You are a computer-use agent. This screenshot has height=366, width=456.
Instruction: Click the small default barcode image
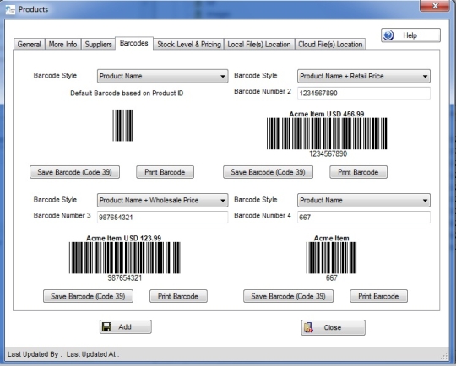click(122, 126)
